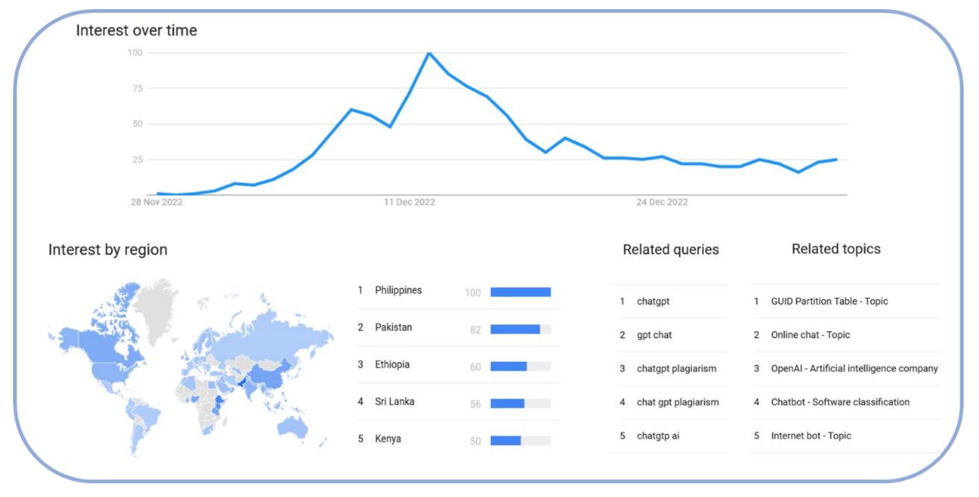
Task: Select Sri Lanka in region list
Action: (458, 402)
